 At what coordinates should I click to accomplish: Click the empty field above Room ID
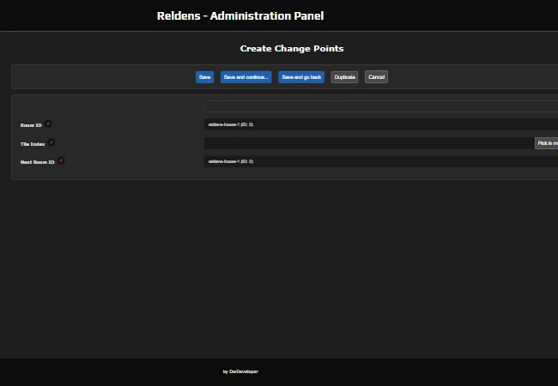381,106
